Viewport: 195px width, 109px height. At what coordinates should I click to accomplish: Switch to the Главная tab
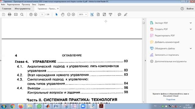(x=7, y=8)
